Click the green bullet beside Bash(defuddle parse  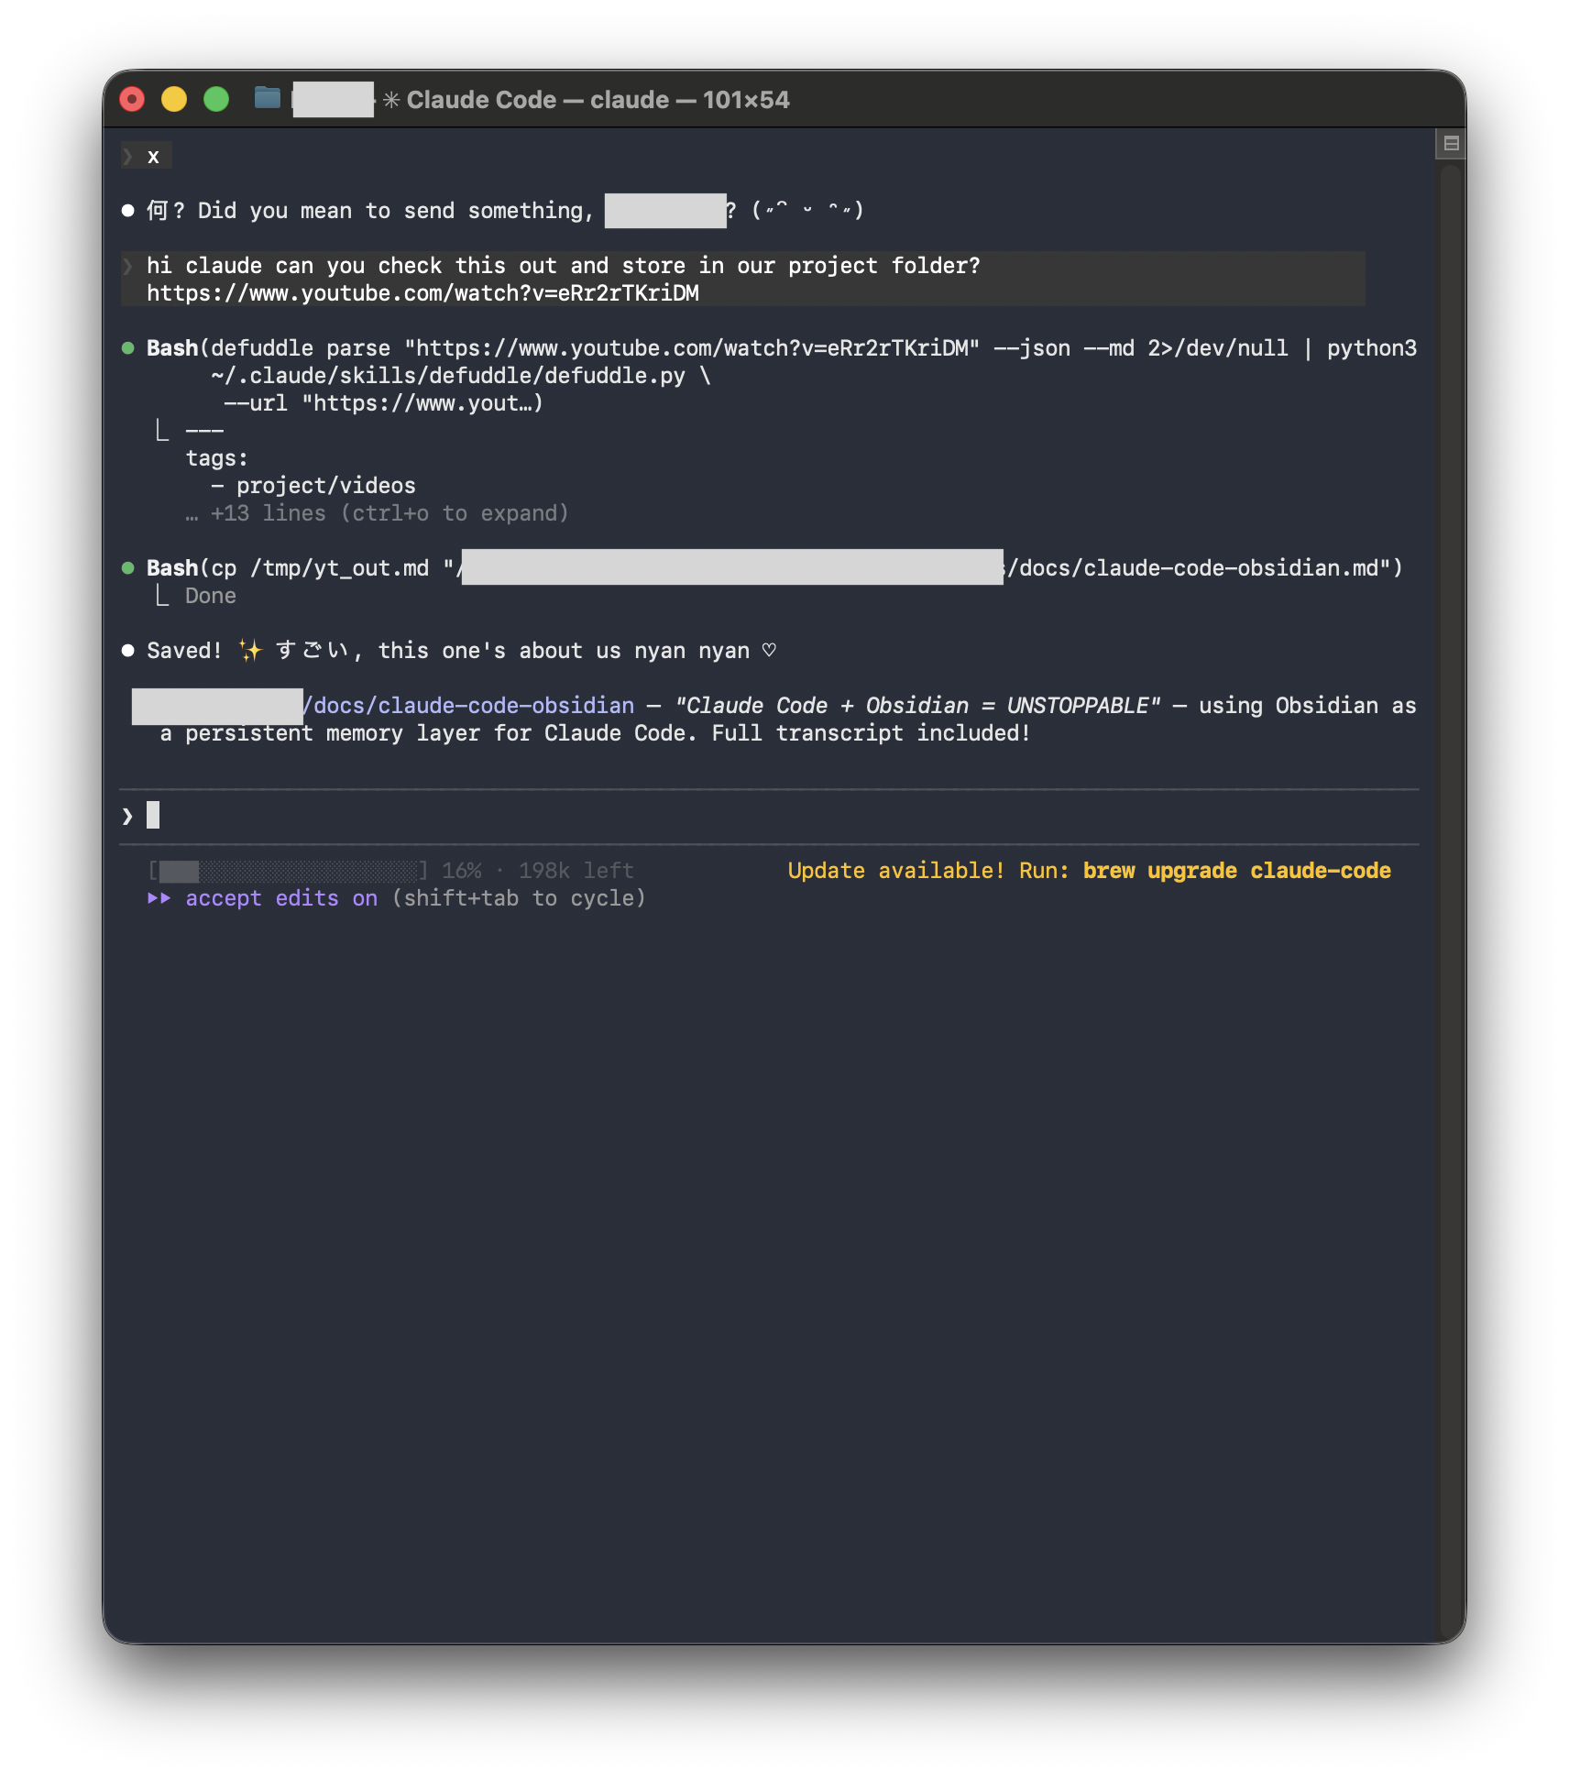(x=128, y=348)
